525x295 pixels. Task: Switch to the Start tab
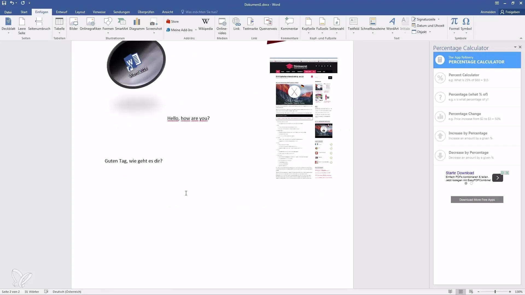pos(24,12)
